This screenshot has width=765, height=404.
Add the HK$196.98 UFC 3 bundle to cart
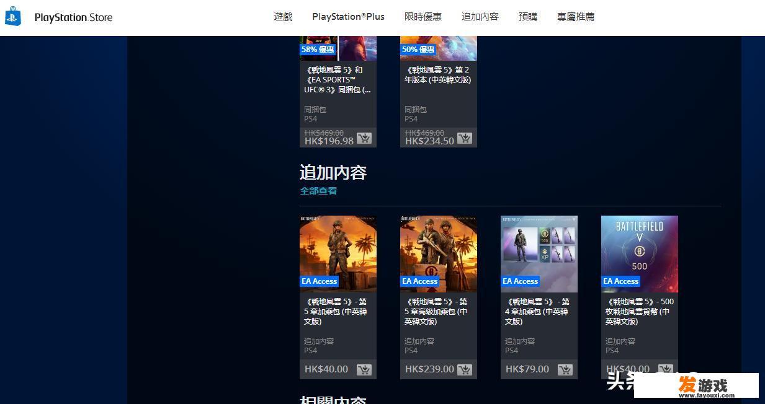364,138
